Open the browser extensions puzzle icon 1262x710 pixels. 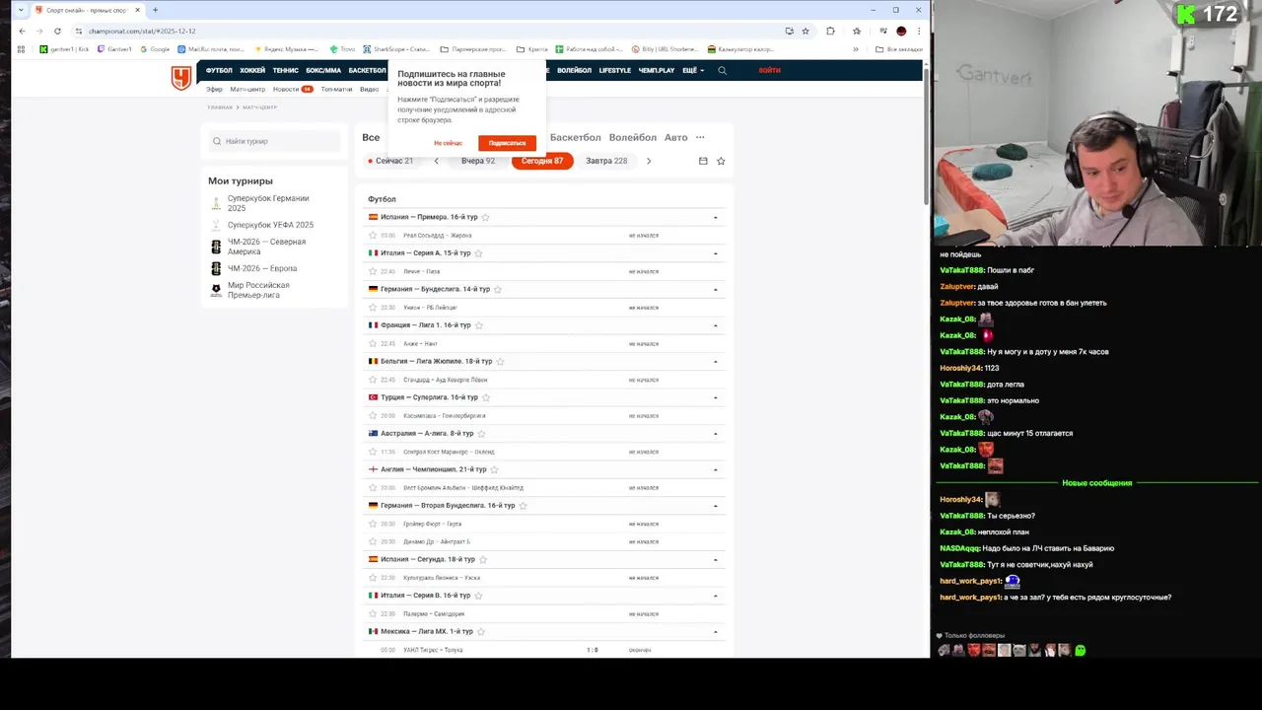[830, 31]
